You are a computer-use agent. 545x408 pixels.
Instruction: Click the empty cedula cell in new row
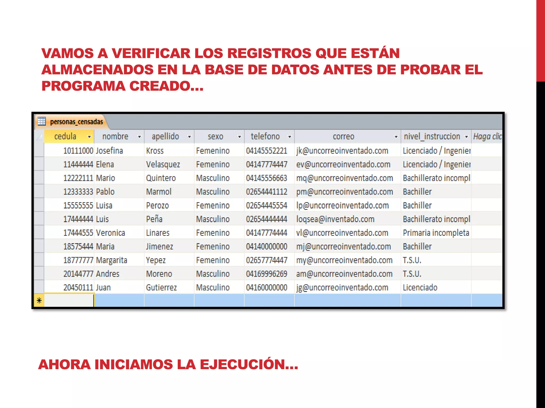[x=69, y=300]
